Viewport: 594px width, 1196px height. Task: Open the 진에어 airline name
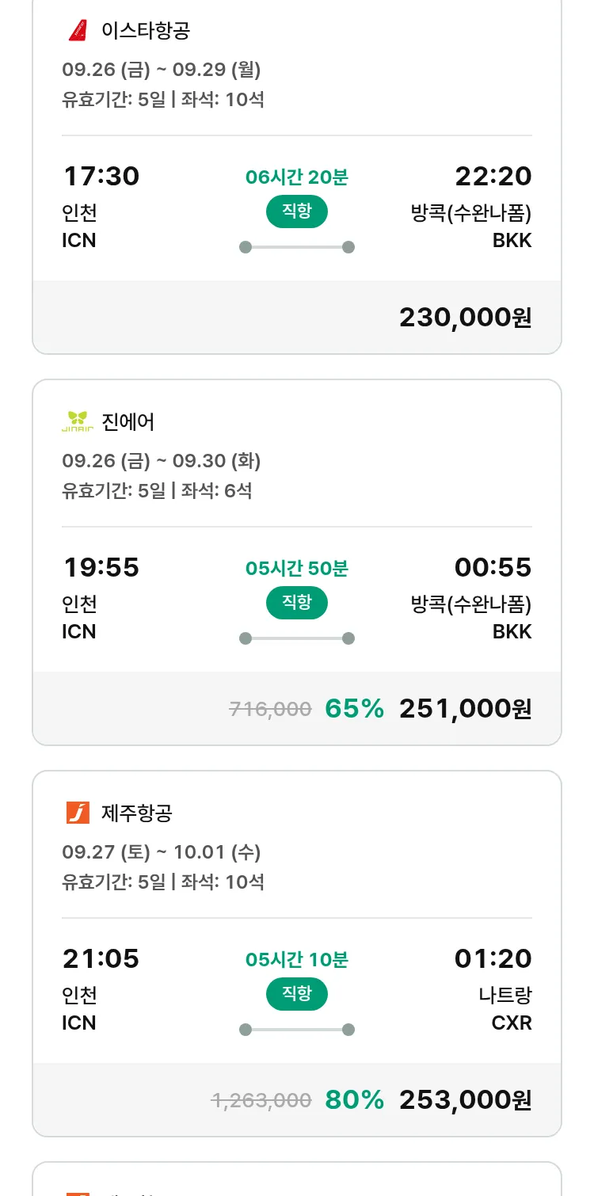click(x=128, y=422)
